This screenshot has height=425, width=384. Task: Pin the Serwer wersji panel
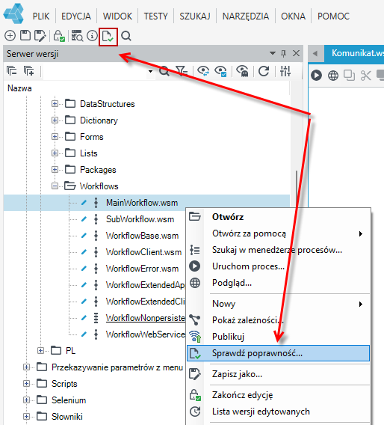(284, 53)
